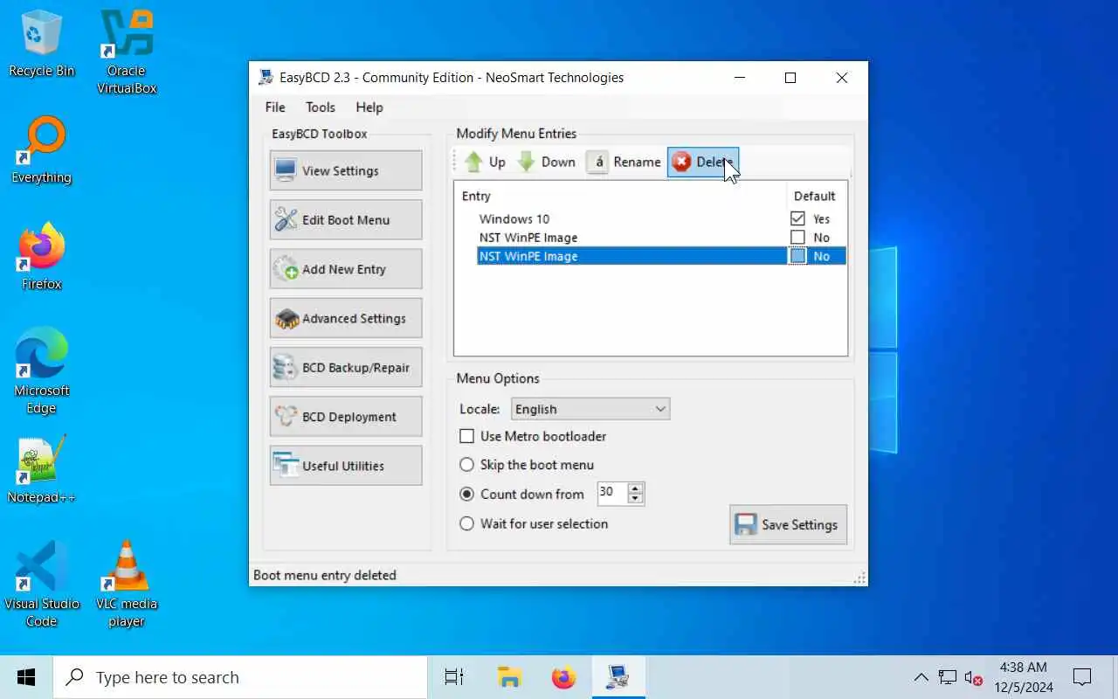
Task: Select the Oracle VirtualBox desktop icon
Action: click(x=127, y=51)
